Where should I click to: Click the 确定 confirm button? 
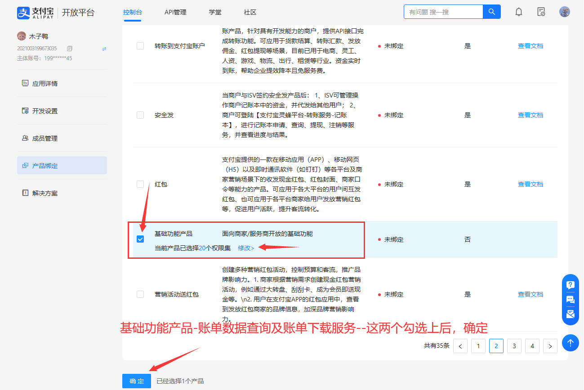coord(137,381)
